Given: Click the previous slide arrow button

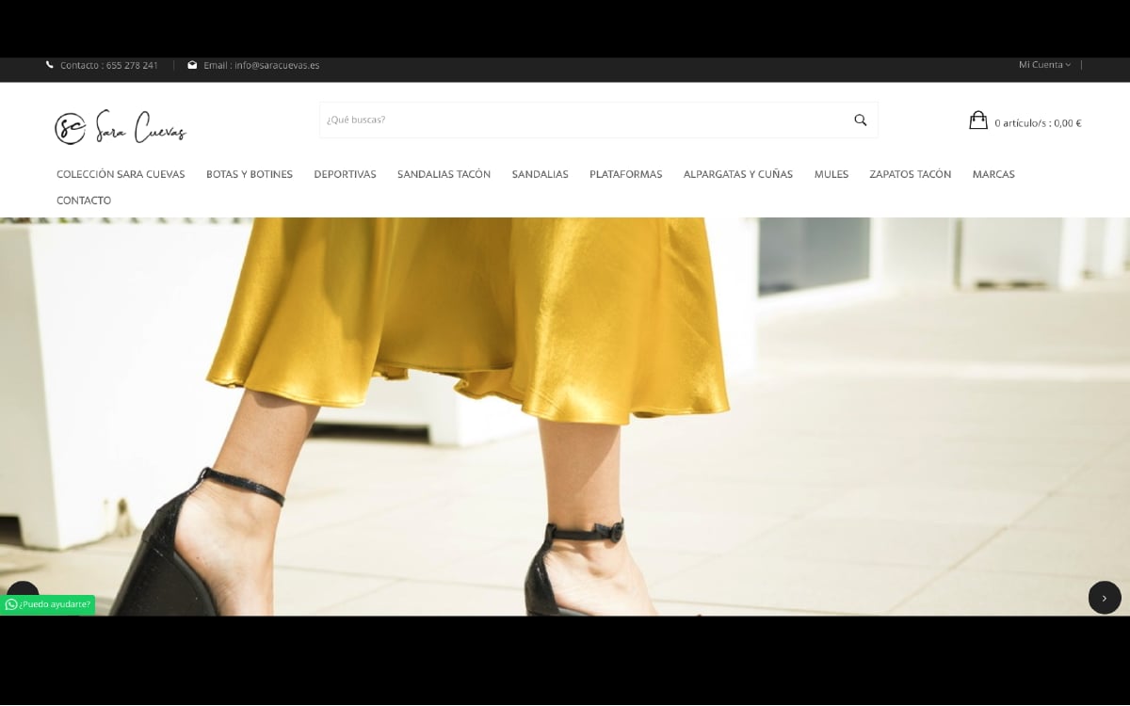Looking at the screenshot, I should click(23, 591).
